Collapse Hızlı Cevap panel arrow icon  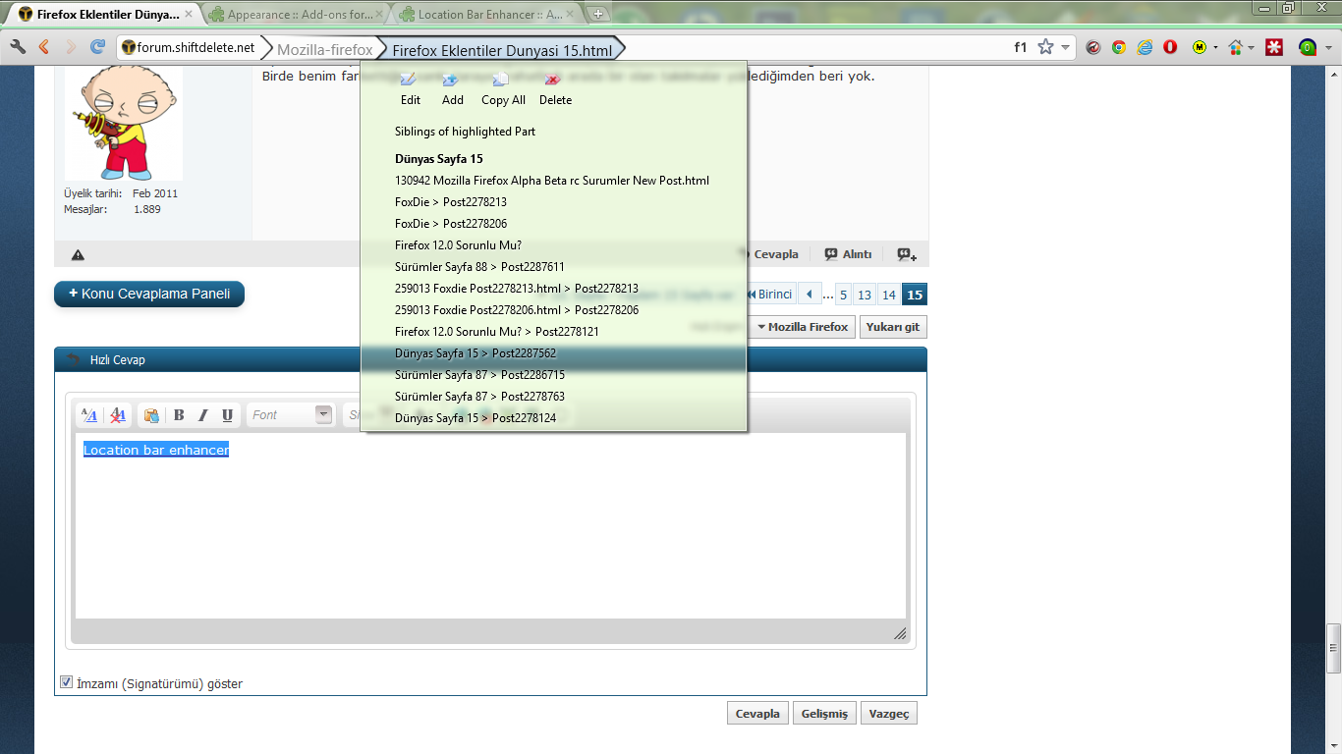(x=72, y=359)
